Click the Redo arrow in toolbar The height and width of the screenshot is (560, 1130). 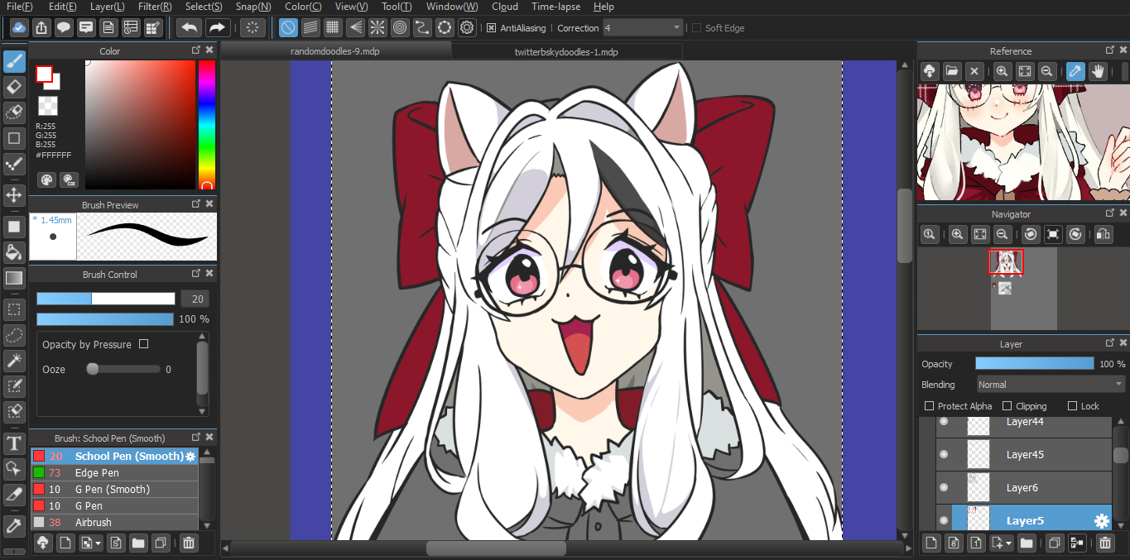click(218, 28)
